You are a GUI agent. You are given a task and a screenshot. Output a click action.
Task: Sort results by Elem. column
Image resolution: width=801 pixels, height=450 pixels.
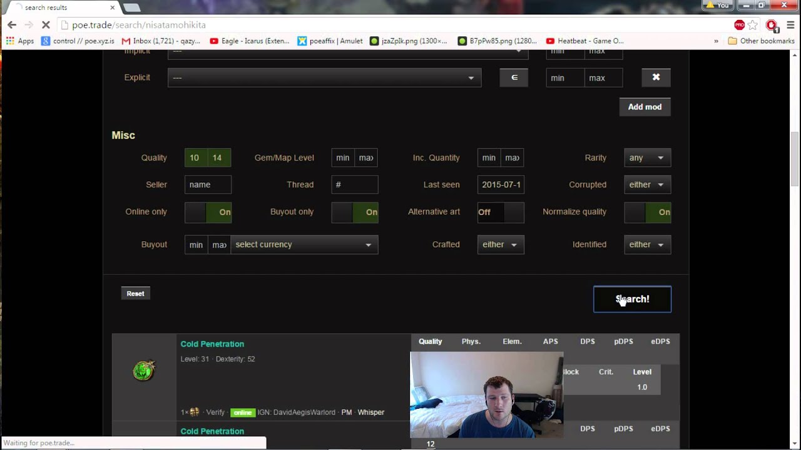[x=512, y=341]
